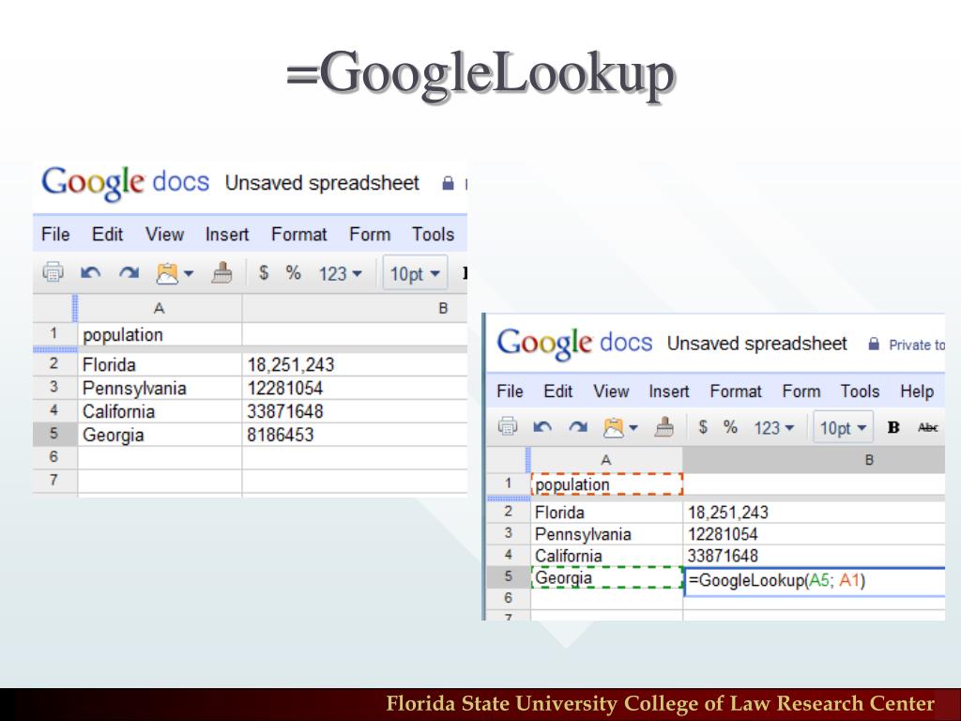
Task: Expand the paste options arrow, left spreadsheet
Action: [189, 273]
